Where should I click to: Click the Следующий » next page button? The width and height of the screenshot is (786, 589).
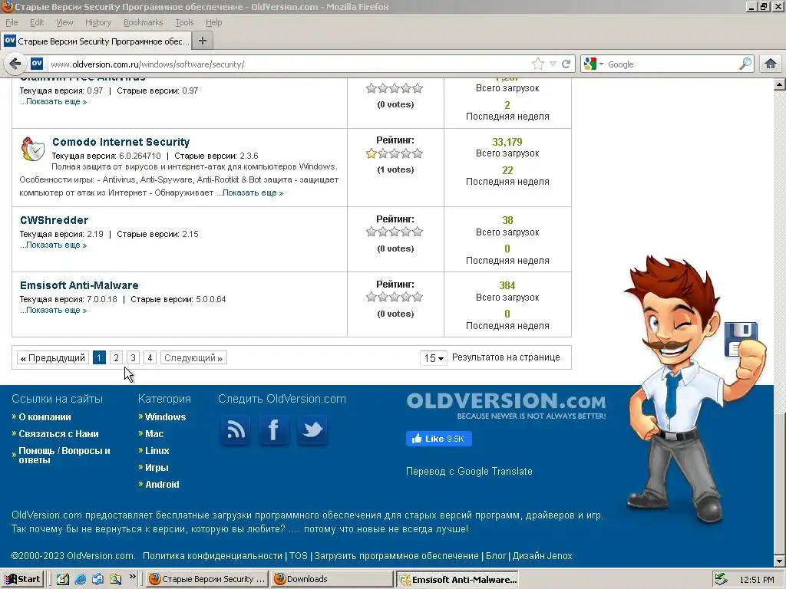[193, 357]
